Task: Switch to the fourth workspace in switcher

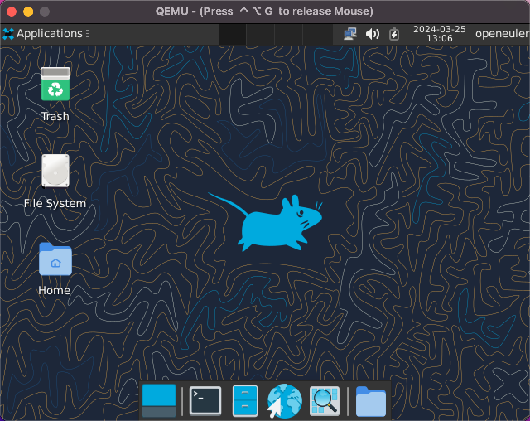Action: click(x=318, y=34)
